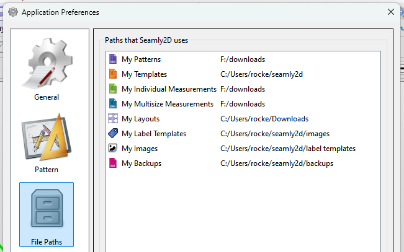
Task: Click the C:/Users/rocke/seamly2d/label templates path
Action: tap(288, 149)
